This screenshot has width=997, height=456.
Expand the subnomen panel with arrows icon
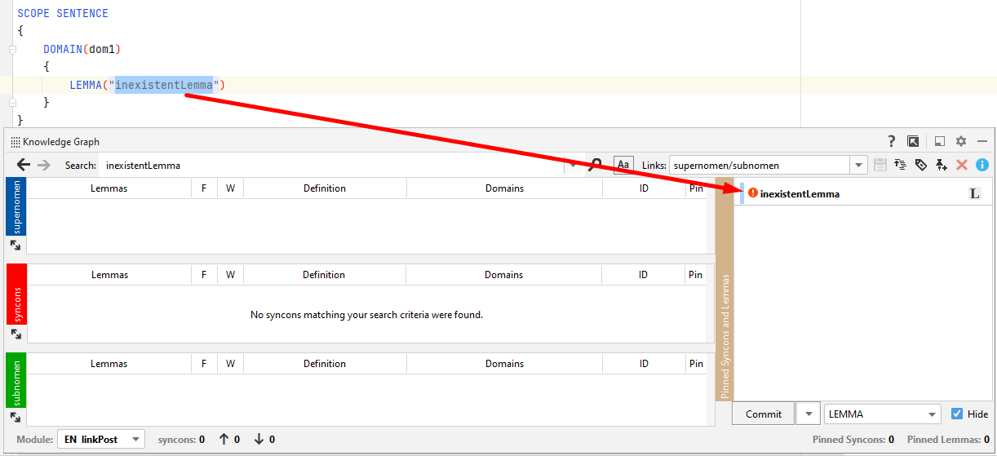(16, 417)
